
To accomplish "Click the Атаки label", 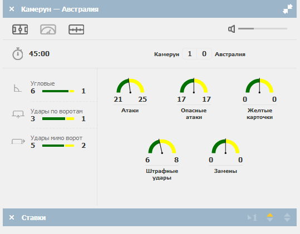I will (x=130, y=111).
